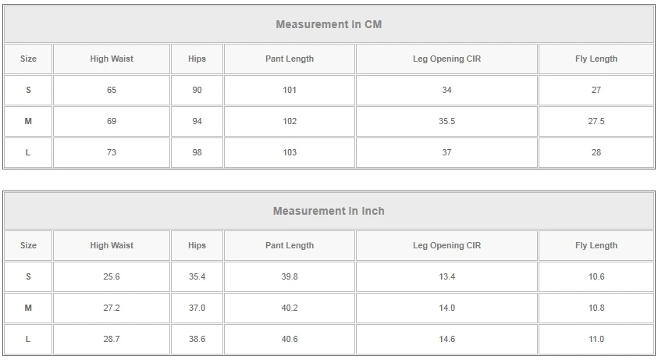Click the size L row label in Inch table
Screen dimensions: 658x360
click(x=28, y=340)
